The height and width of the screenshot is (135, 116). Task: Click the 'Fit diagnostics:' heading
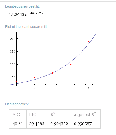[x=17, y=104]
